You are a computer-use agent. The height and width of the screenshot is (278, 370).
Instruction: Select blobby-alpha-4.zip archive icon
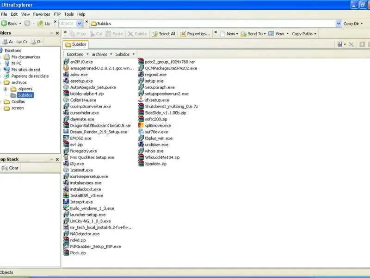(x=66, y=94)
